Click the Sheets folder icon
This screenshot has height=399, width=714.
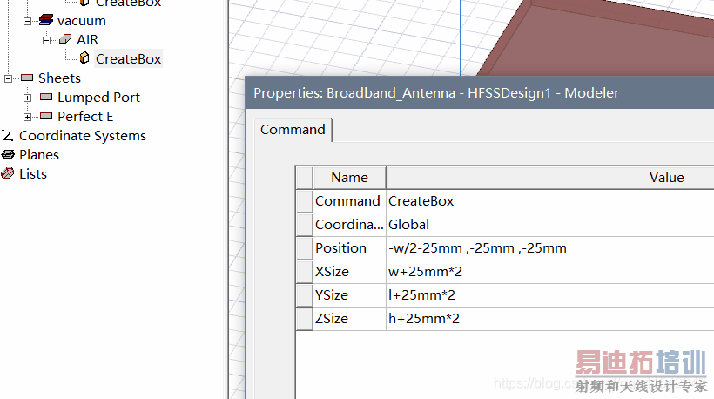pos(27,78)
